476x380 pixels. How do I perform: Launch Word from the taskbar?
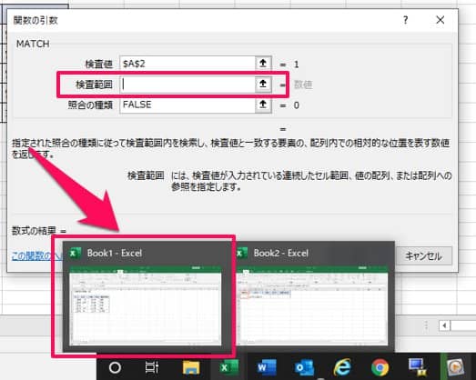click(x=267, y=367)
